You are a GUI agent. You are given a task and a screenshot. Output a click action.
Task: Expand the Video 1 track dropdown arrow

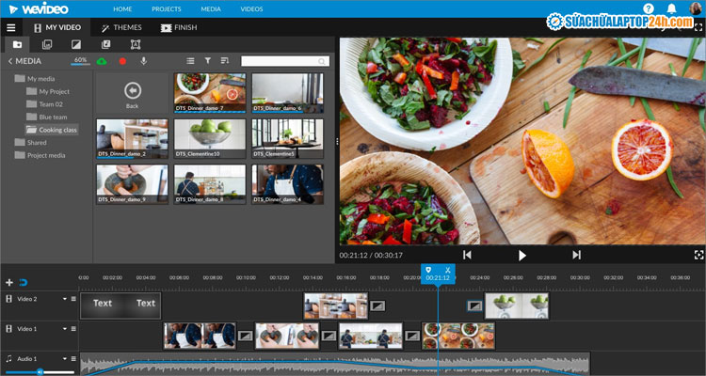tap(64, 329)
